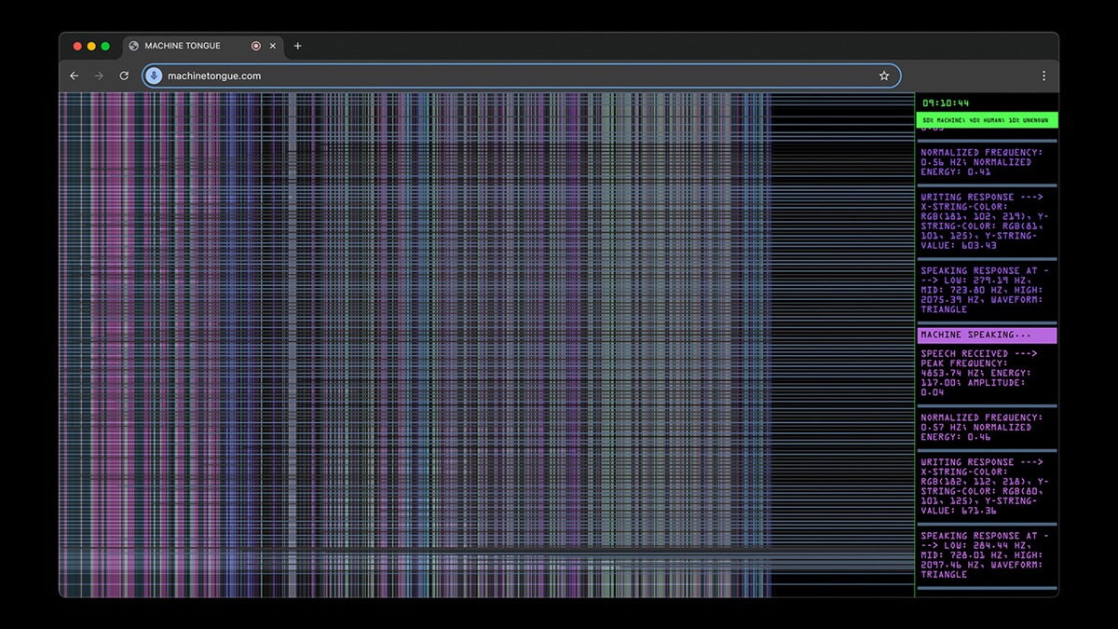1118x629 pixels.
Task: Click the 09:10:44 timer display
Action: click(x=946, y=103)
